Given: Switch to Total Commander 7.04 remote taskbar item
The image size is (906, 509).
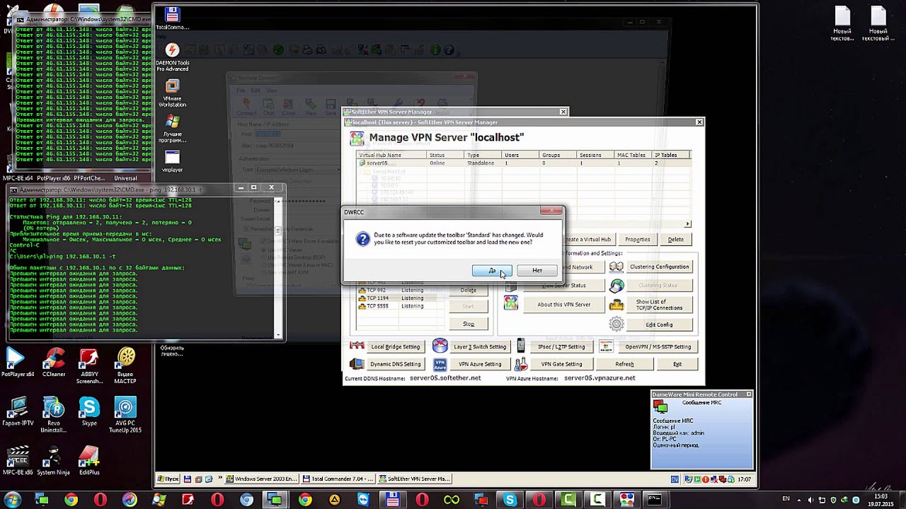Looking at the screenshot, I should 339,479.
